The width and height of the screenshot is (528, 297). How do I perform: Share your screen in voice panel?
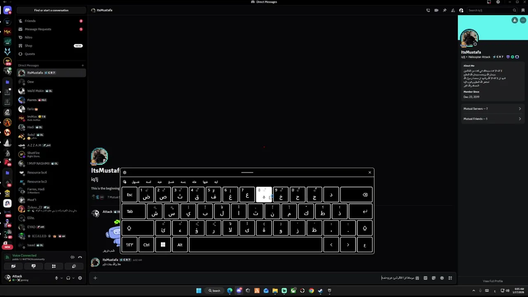(x=33, y=266)
